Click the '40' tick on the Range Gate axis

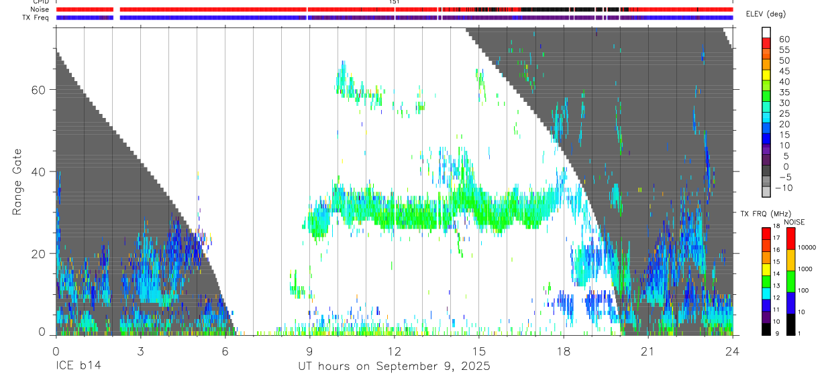[40, 172]
